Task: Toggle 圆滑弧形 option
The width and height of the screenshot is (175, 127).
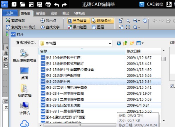Action: [103, 21]
